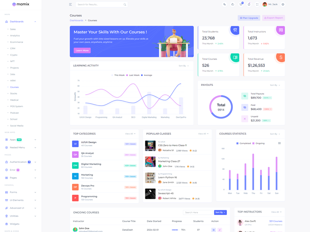This screenshot has height=232, width=310.
Task: Open the language translation icon in header
Action: [224, 5]
